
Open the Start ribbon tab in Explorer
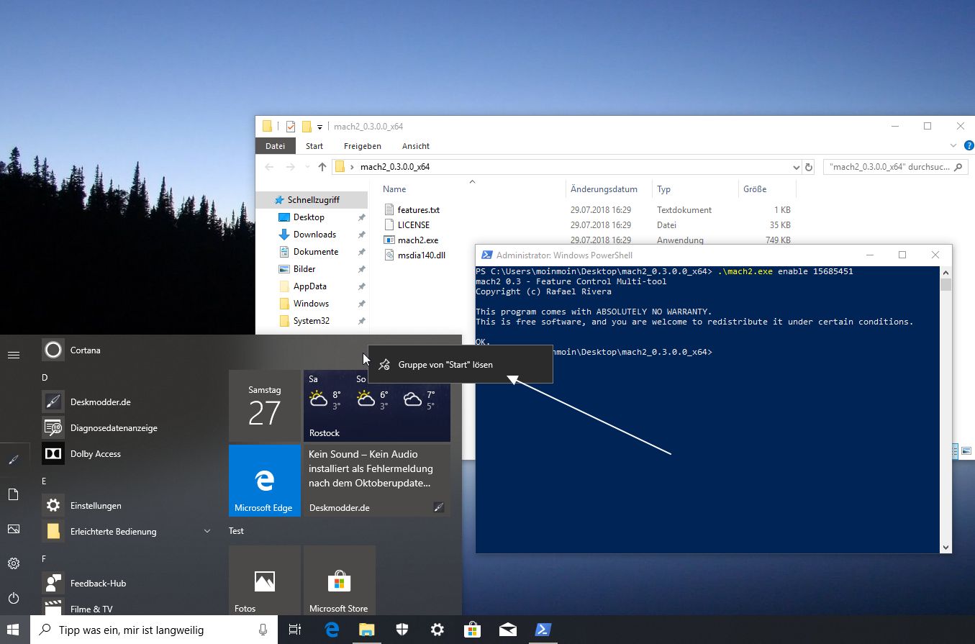click(x=314, y=146)
